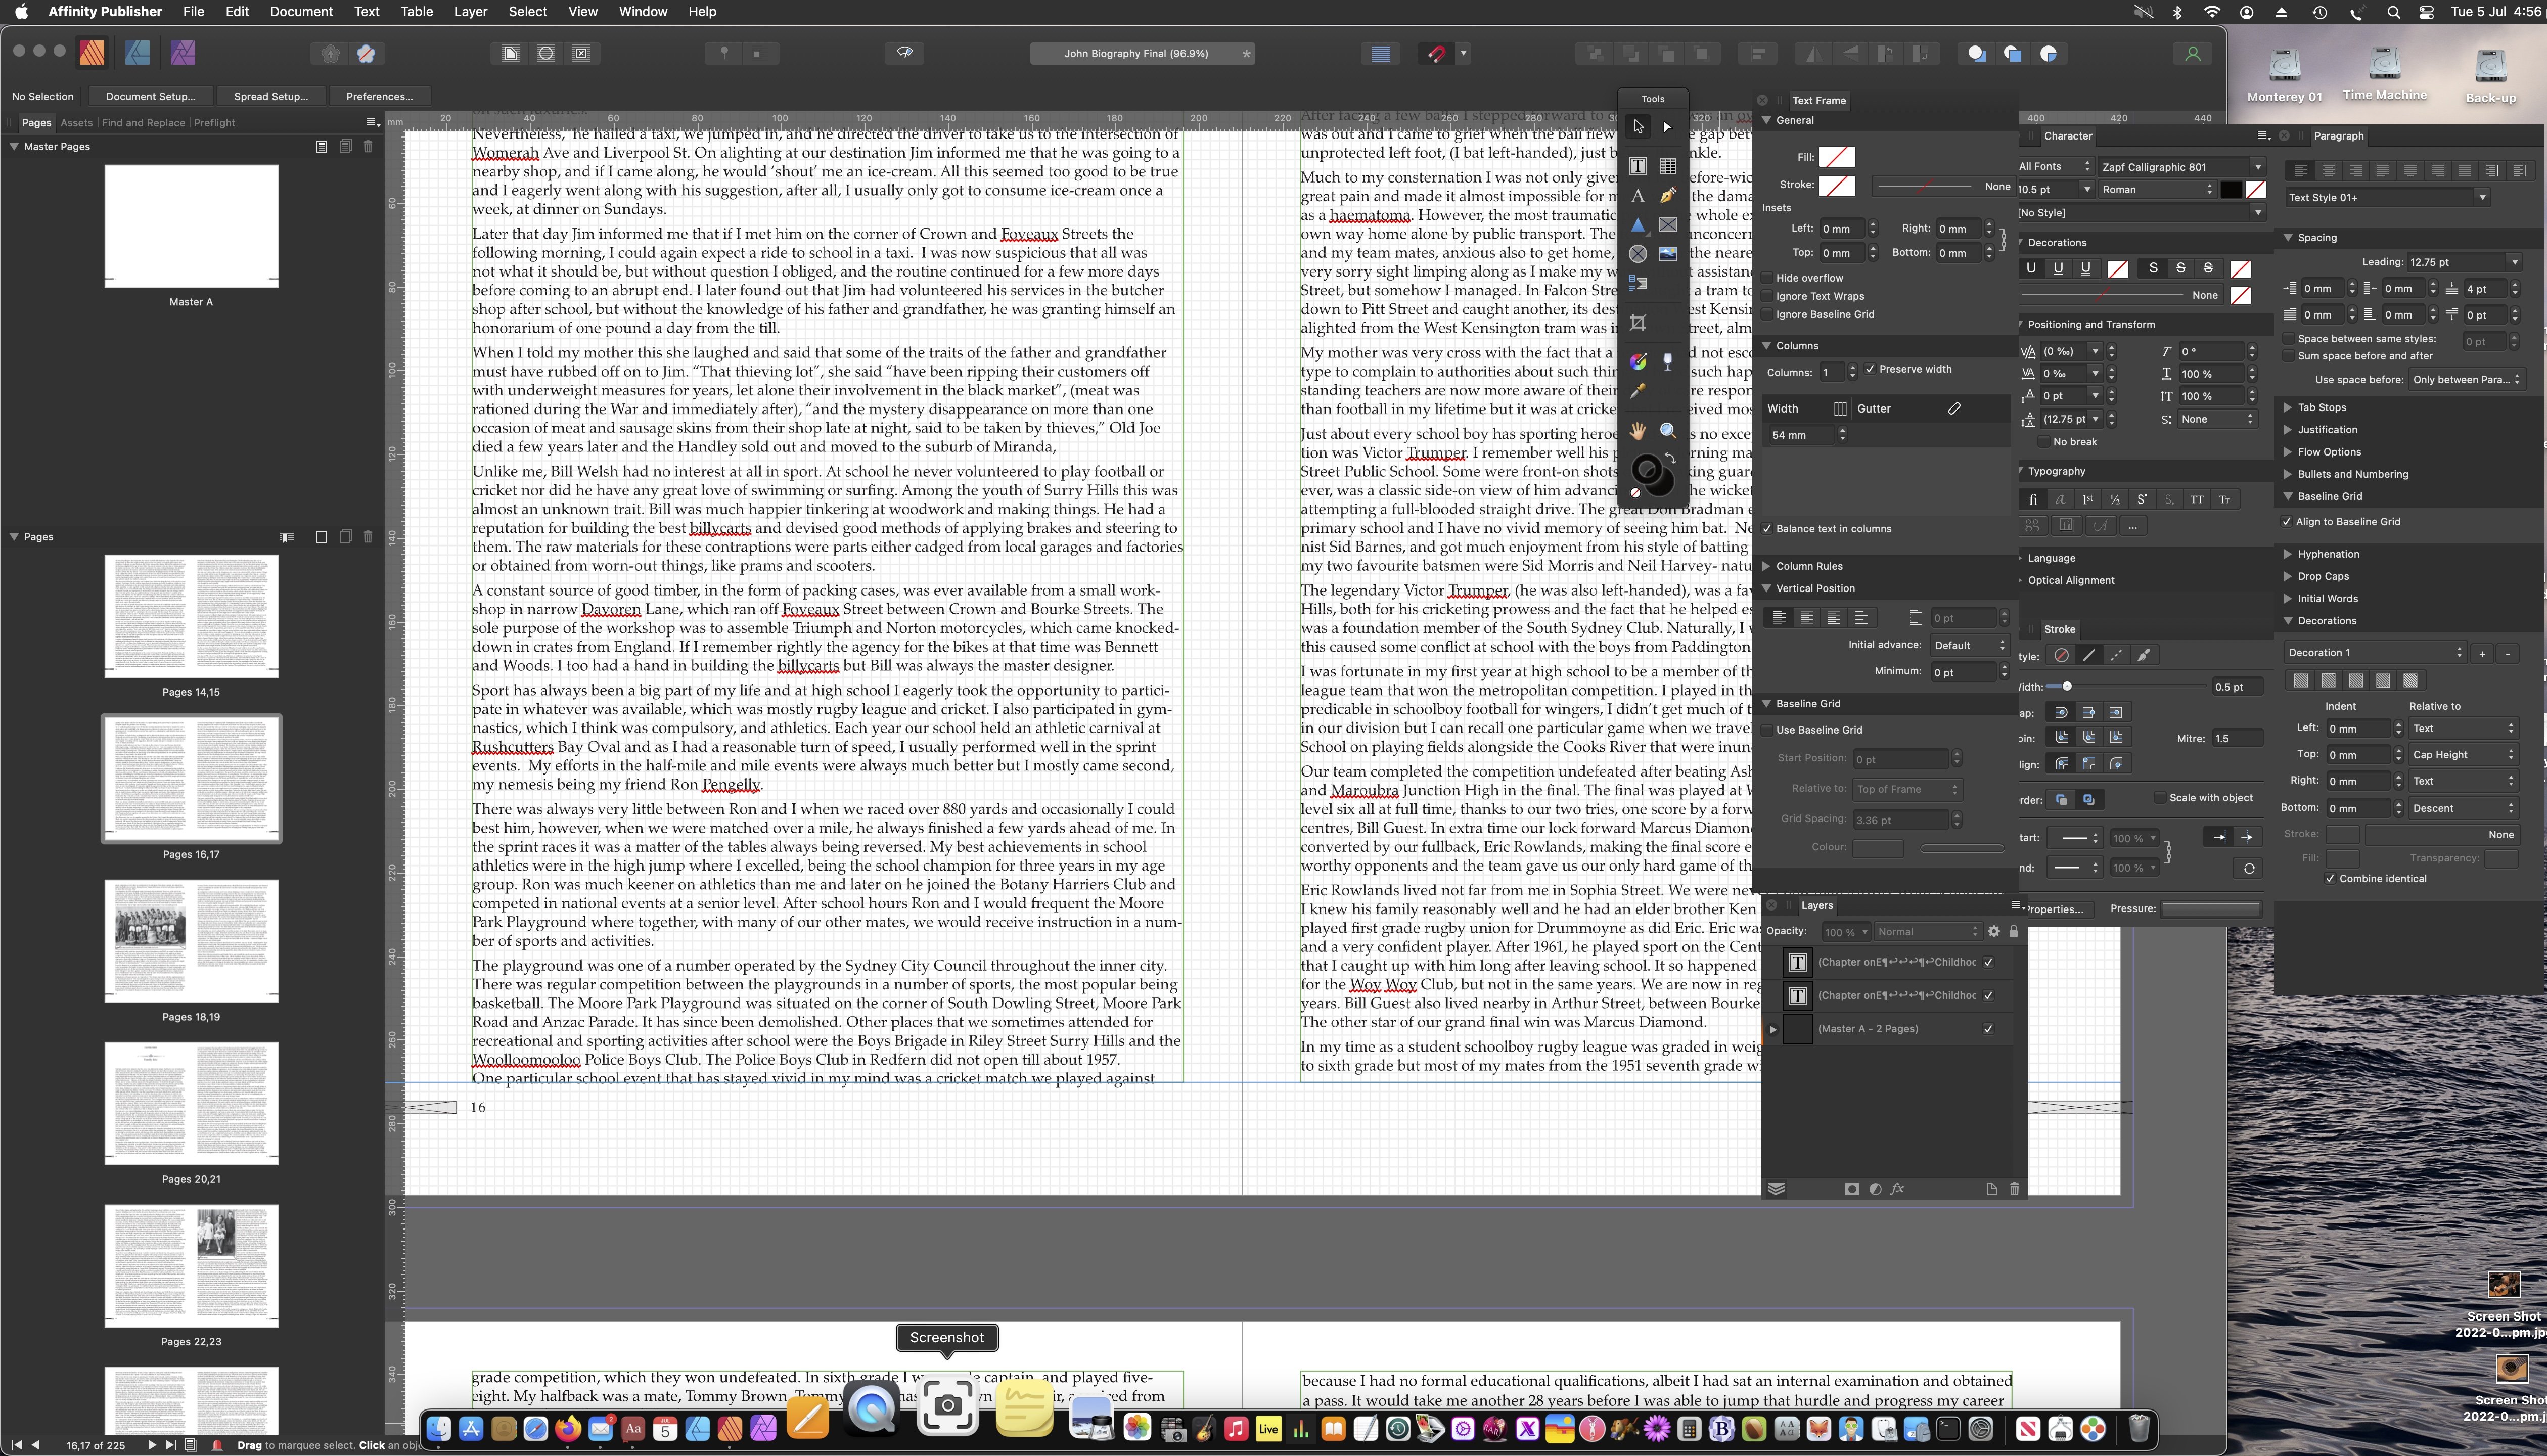Click the Spread Setup button
2547x1456 pixels.
click(x=270, y=96)
